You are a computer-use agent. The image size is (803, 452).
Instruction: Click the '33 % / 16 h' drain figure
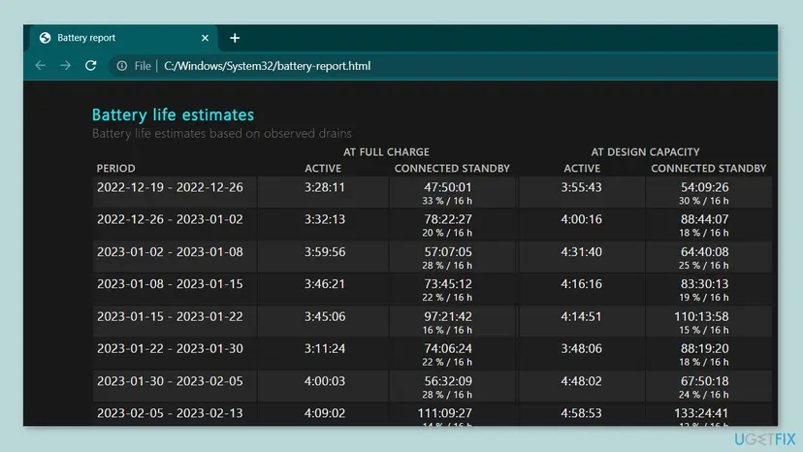447,201
